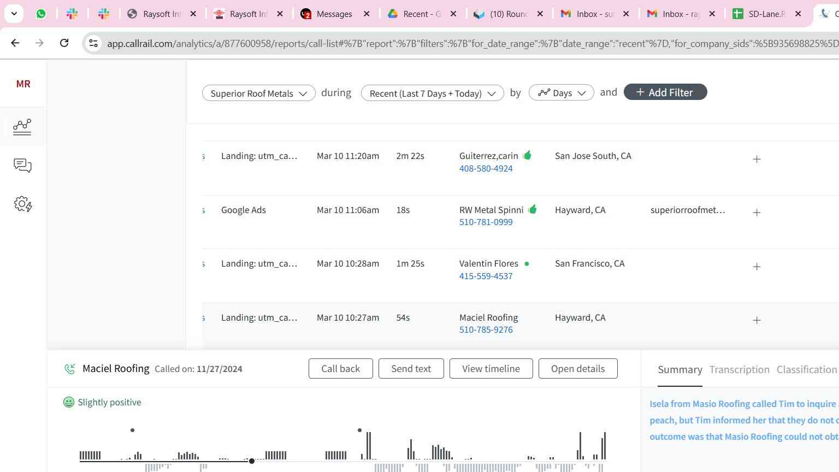Click the recording playhead handle
Screen dimensions: 839x472
(252, 461)
